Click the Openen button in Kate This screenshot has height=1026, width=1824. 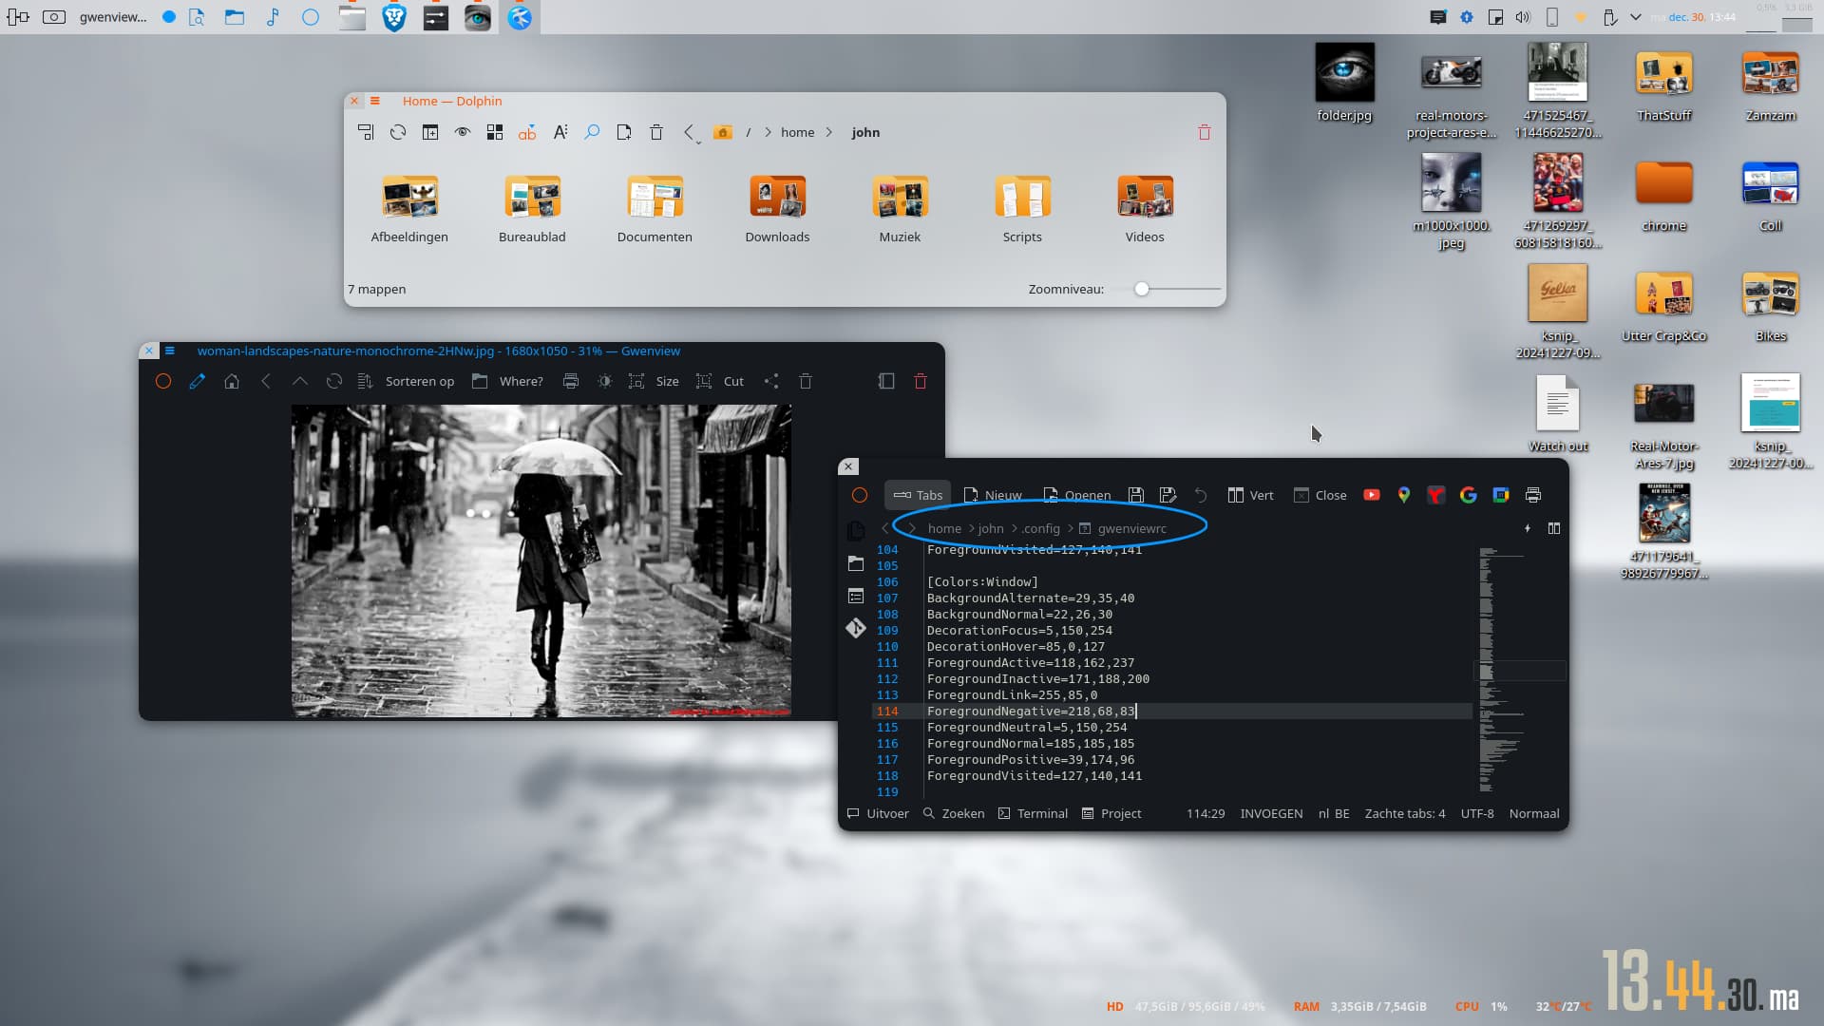[x=1076, y=495]
